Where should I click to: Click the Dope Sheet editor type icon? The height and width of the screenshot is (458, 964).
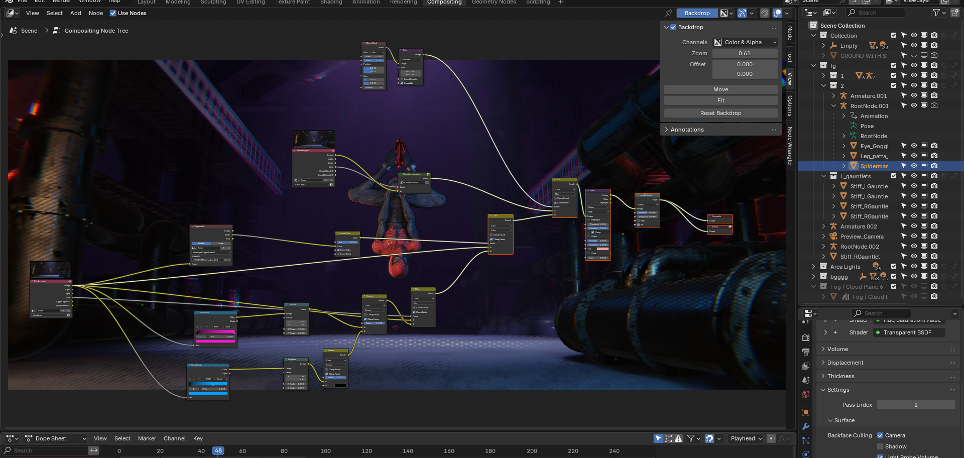pos(12,438)
